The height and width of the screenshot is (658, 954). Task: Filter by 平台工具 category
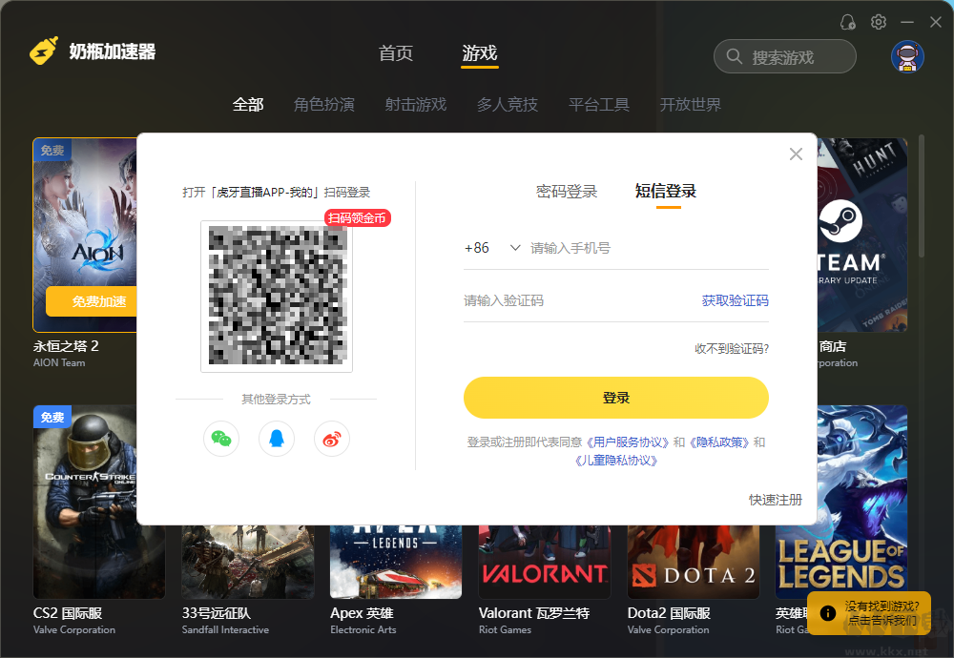pos(599,105)
